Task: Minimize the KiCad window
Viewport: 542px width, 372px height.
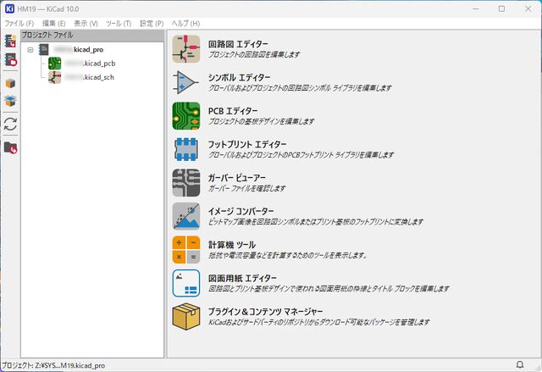Action: pyautogui.click(x=476, y=8)
